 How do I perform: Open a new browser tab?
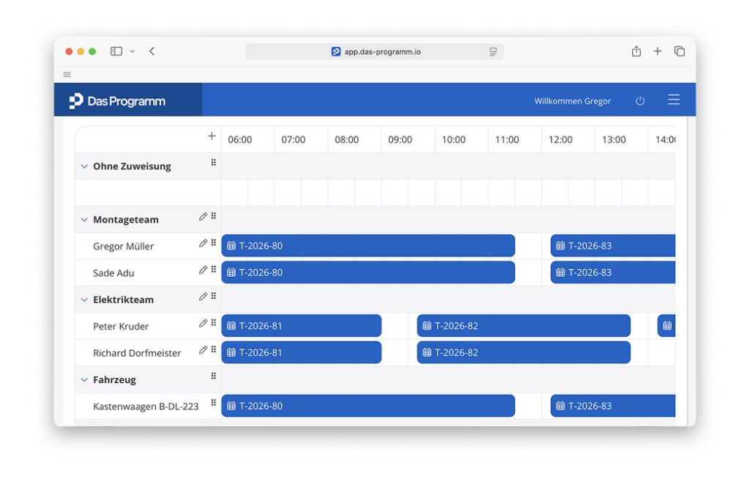[658, 51]
